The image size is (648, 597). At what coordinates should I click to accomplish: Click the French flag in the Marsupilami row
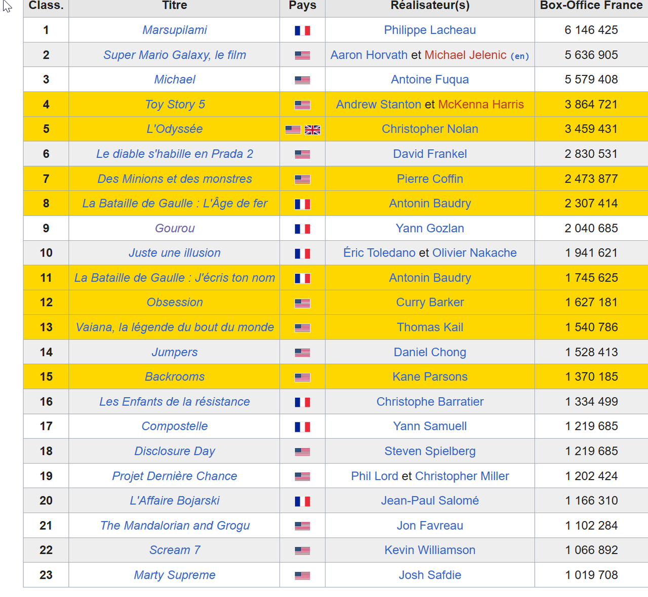(302, 31)
